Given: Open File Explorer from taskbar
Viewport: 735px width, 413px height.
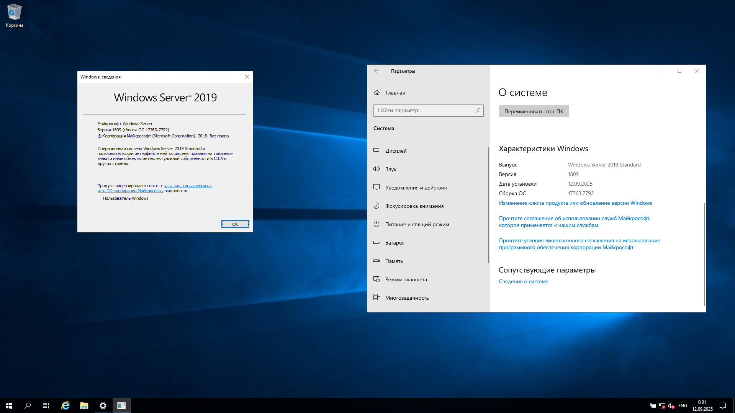Looking at the screenshot, I should click(x=84, y=406).
